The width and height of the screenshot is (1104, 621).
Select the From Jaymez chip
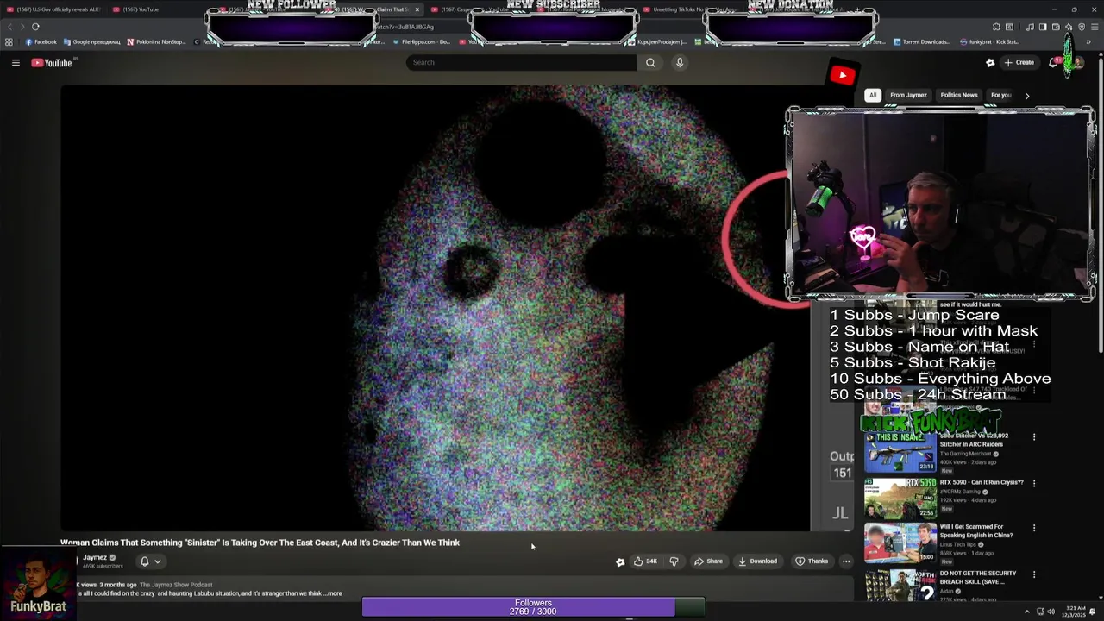click(x=908, y=95)
